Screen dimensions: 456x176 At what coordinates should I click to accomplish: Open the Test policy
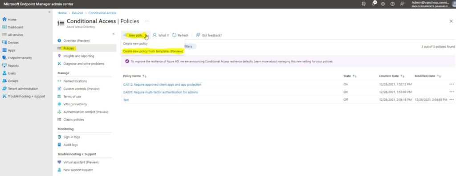(126, 100)
